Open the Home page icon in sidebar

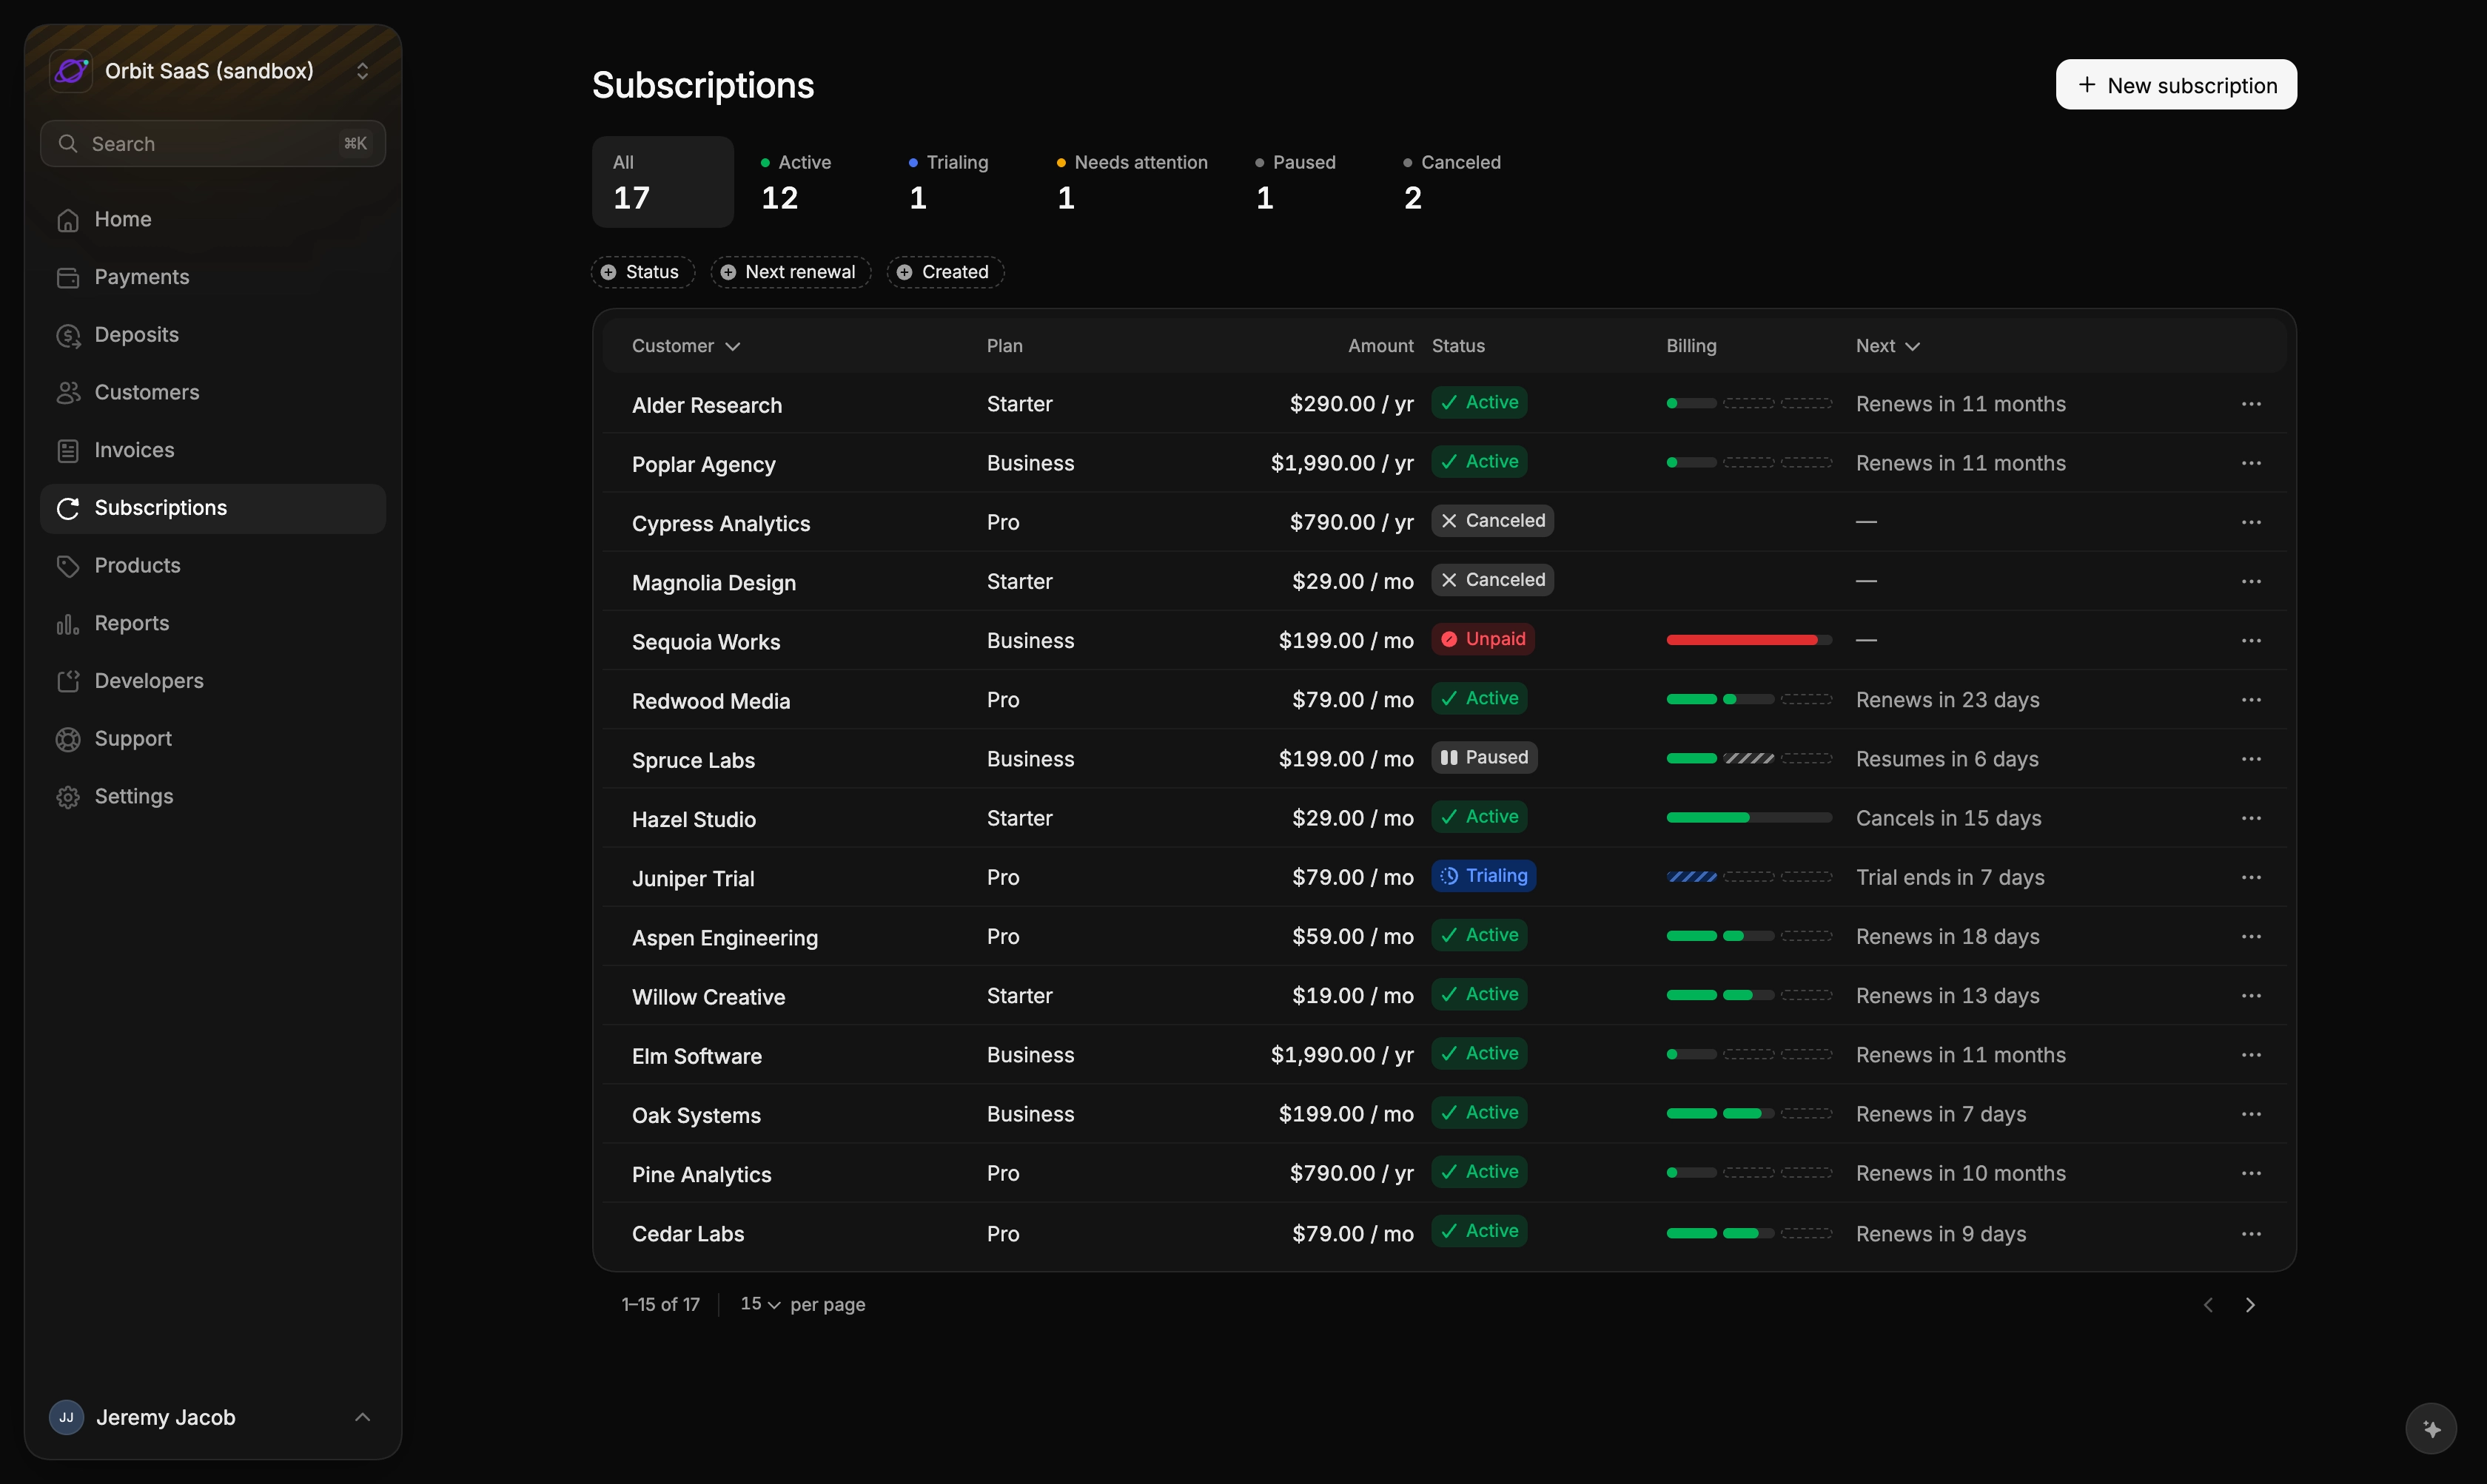click(68, 220)
